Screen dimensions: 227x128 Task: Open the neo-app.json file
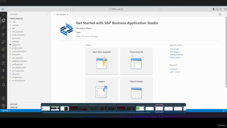17,58
